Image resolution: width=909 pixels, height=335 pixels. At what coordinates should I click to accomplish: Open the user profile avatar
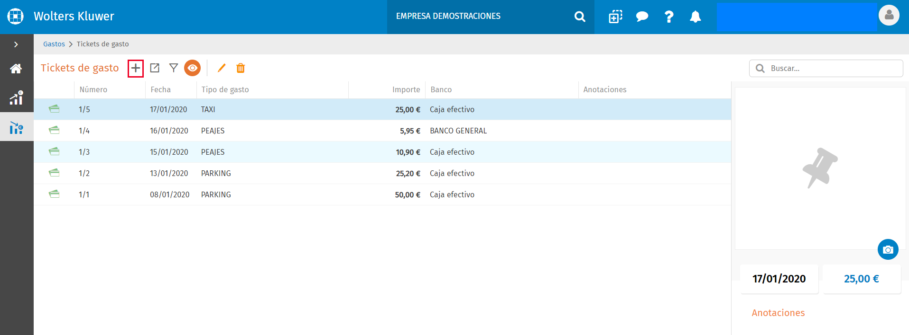[x=889, y=15]
